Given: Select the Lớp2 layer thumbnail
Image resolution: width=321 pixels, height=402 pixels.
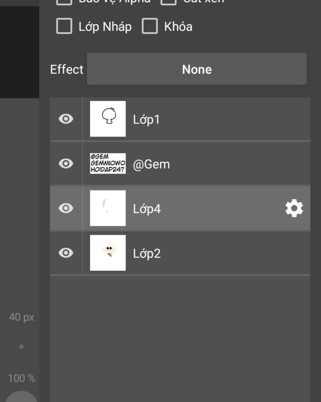Looking at the screenshot, I should 108,253.
